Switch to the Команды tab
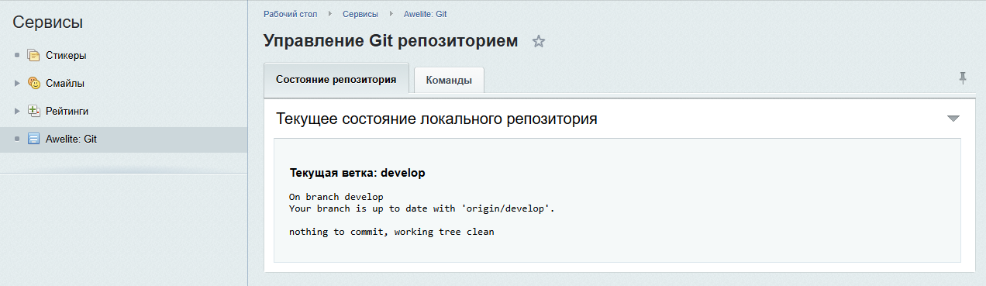This screenshot has height=286, width=986. (x=449, y=81)
